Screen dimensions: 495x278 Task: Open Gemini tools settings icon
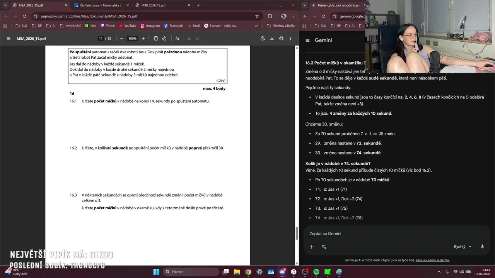pyautogui.click(x=324, y=247)
